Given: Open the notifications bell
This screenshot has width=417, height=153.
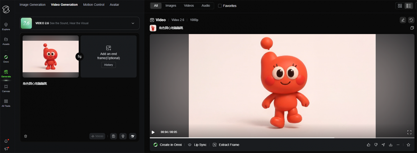Looking at the screenshot, I should [6, 141].
